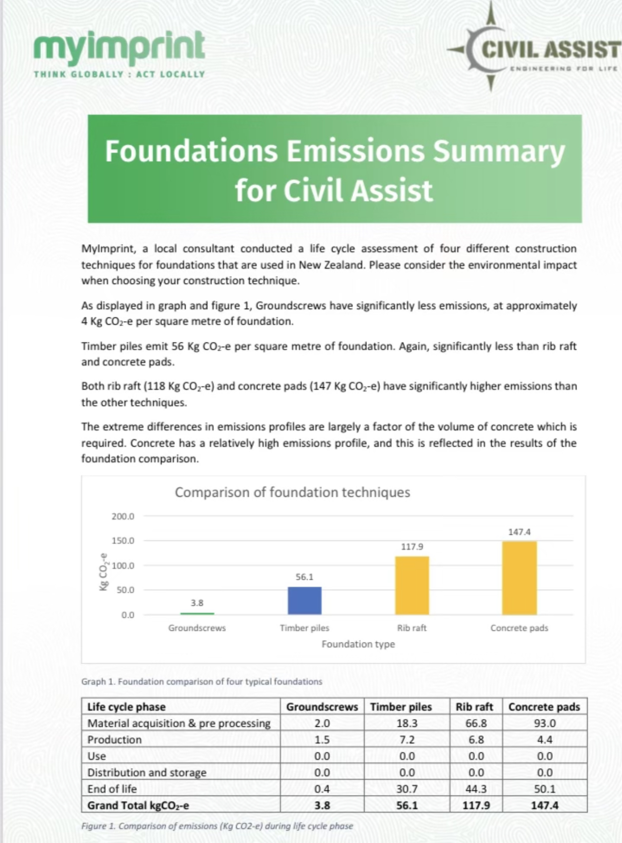Click the 66.8 table cell
Viewport: 622px width, 843px height.
click(476, 723)
